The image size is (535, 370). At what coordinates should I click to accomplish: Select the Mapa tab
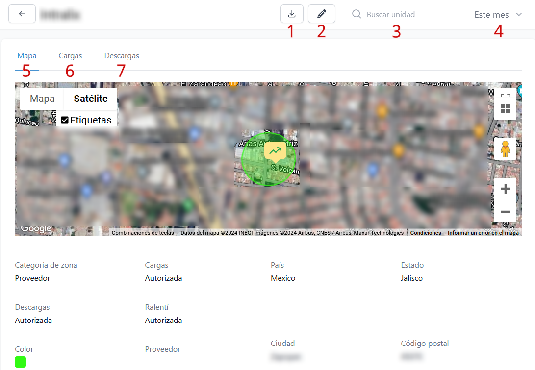27,56
